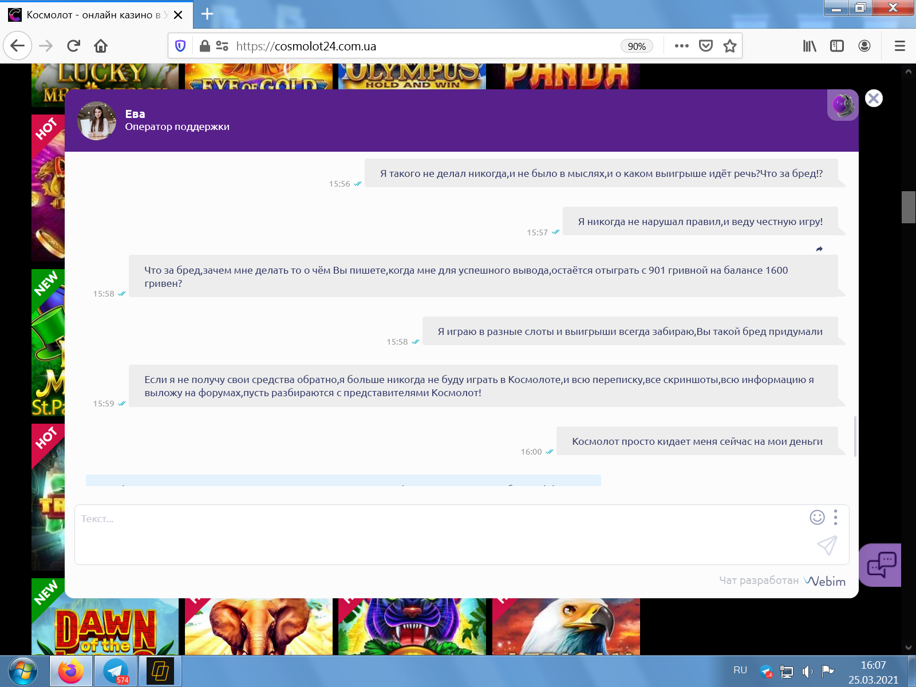Click the page vertical scrollbar thumb
This screenshot has height=687, width=916.
pos(909,207)
